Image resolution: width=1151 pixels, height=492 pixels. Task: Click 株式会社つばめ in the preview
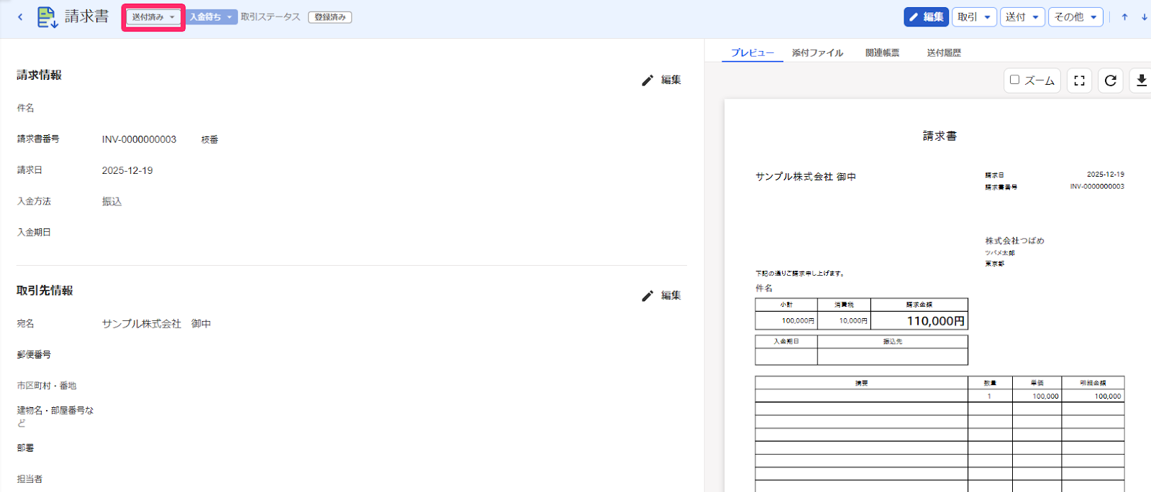click(1014, 241)
